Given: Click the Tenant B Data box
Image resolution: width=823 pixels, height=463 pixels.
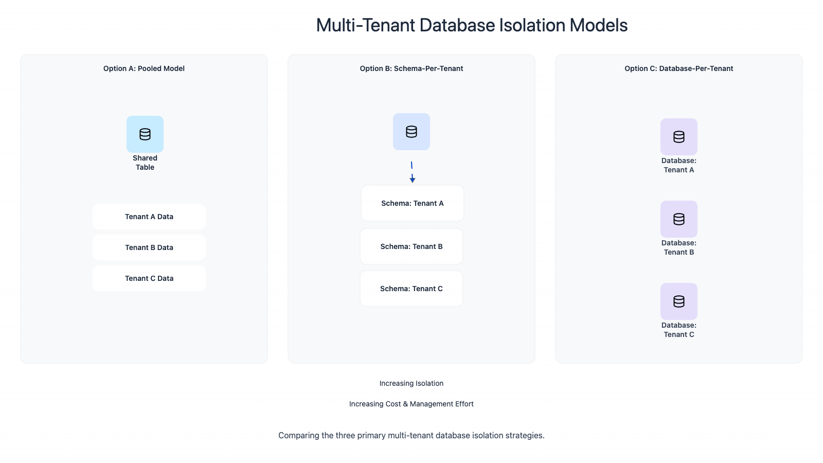Looking at the screenshot, I should pyautogui.click(x=149, y=247).
